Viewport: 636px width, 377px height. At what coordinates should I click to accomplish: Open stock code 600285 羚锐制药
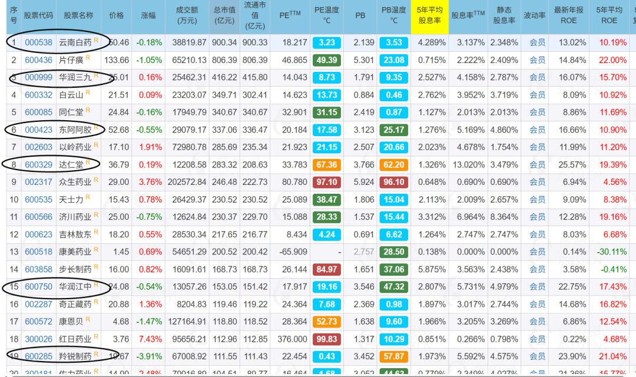pos(38,356)
